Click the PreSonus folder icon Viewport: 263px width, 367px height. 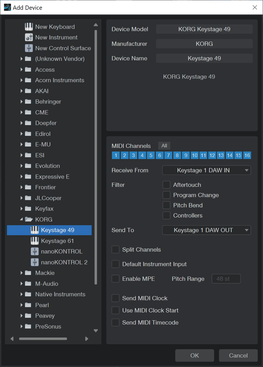pos(28,326)
